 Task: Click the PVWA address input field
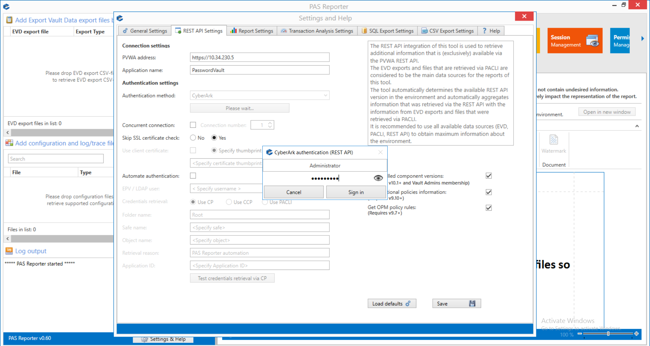click(x=260, y=57)
